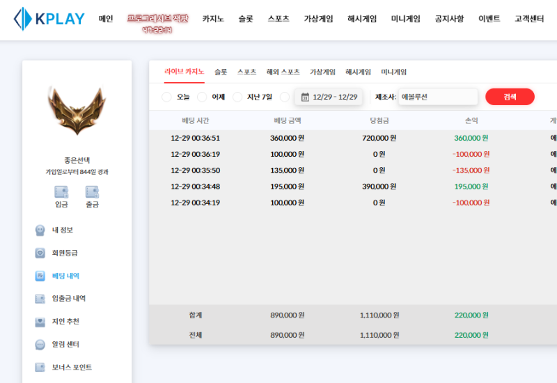Select the 오늘 radio button

click(166, 97)
